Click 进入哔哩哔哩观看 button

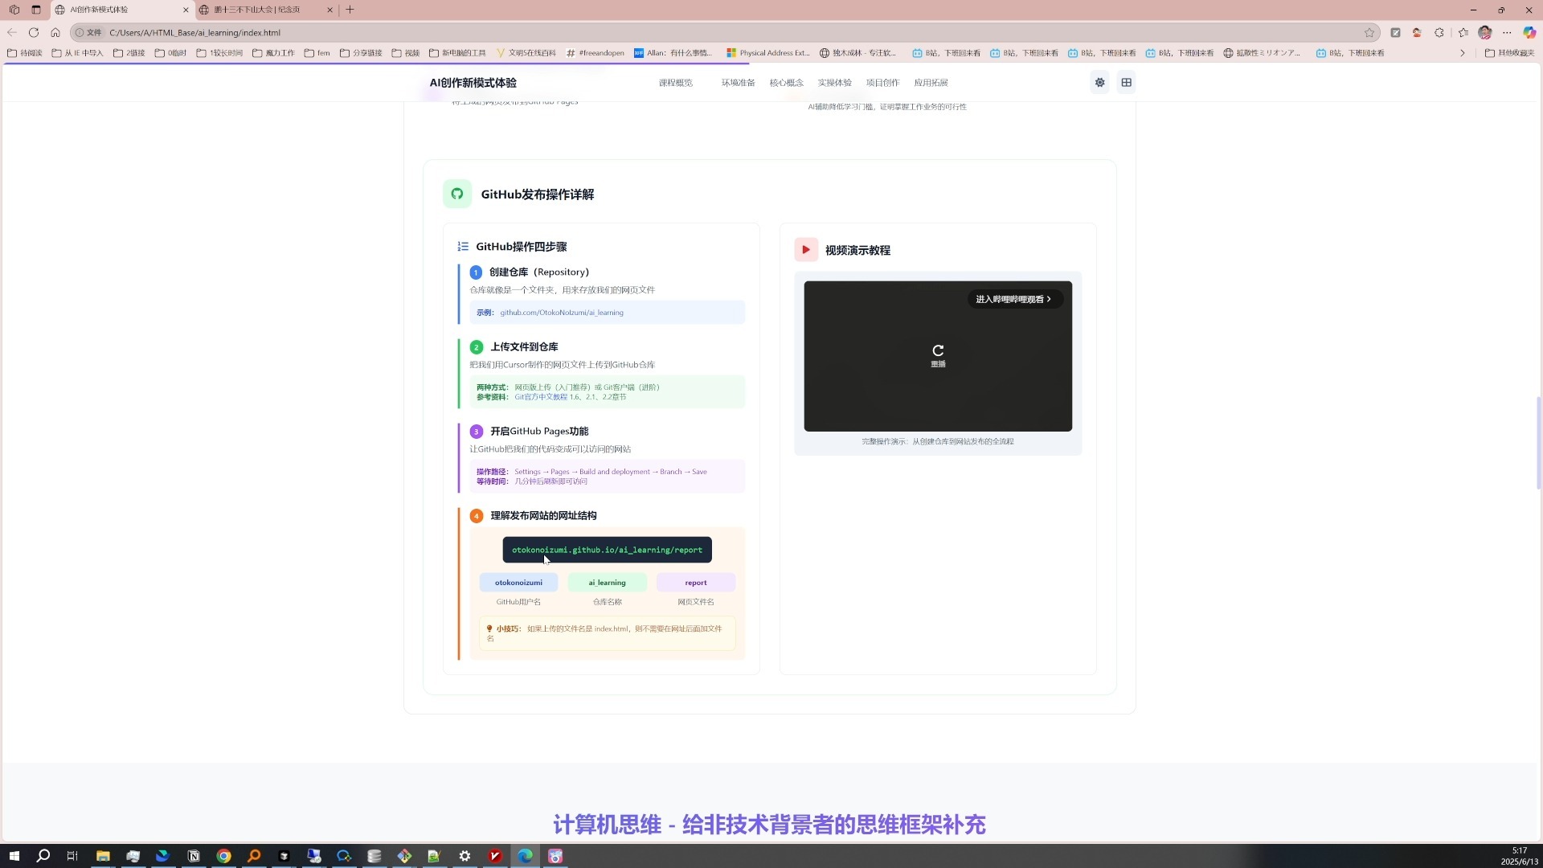tap(1013, 299)
